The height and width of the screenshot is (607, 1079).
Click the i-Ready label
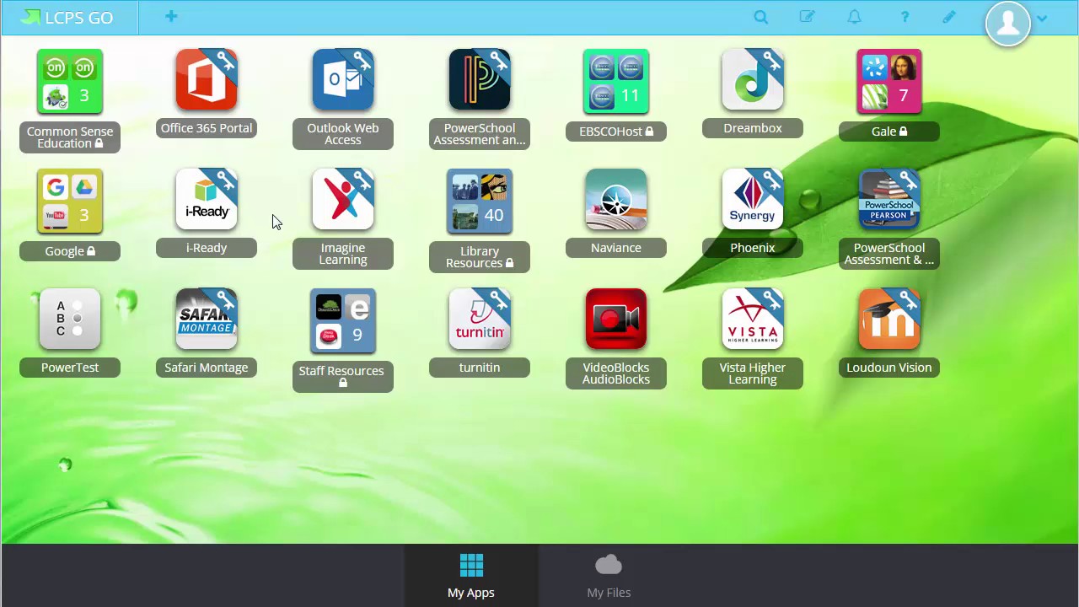[207, 248]
